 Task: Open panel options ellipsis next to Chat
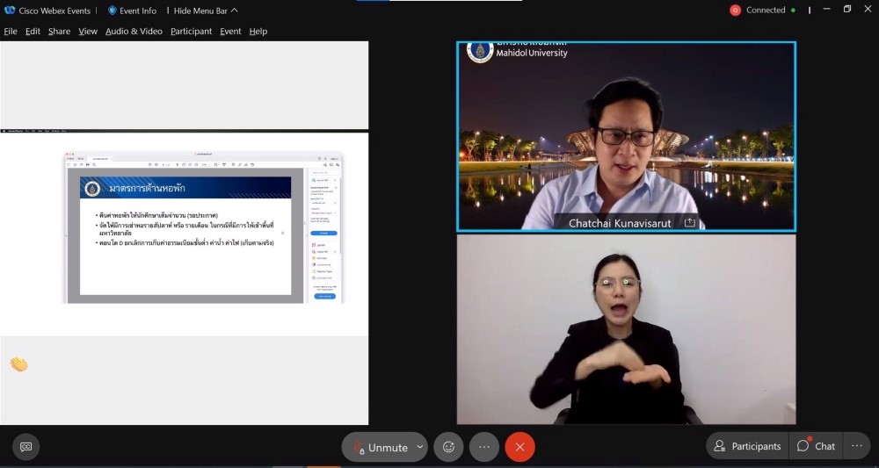click(856, 446)
